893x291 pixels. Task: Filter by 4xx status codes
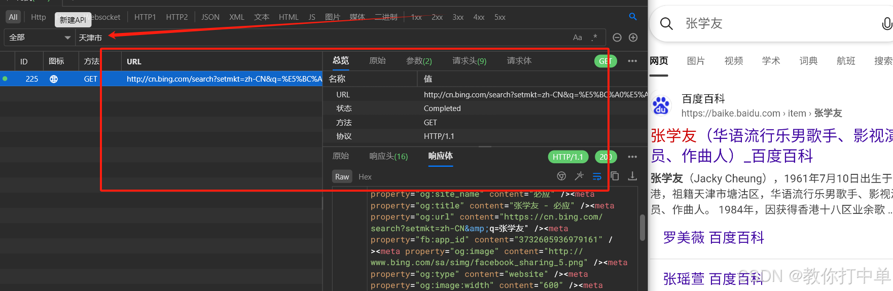click(x=479, y=17)
